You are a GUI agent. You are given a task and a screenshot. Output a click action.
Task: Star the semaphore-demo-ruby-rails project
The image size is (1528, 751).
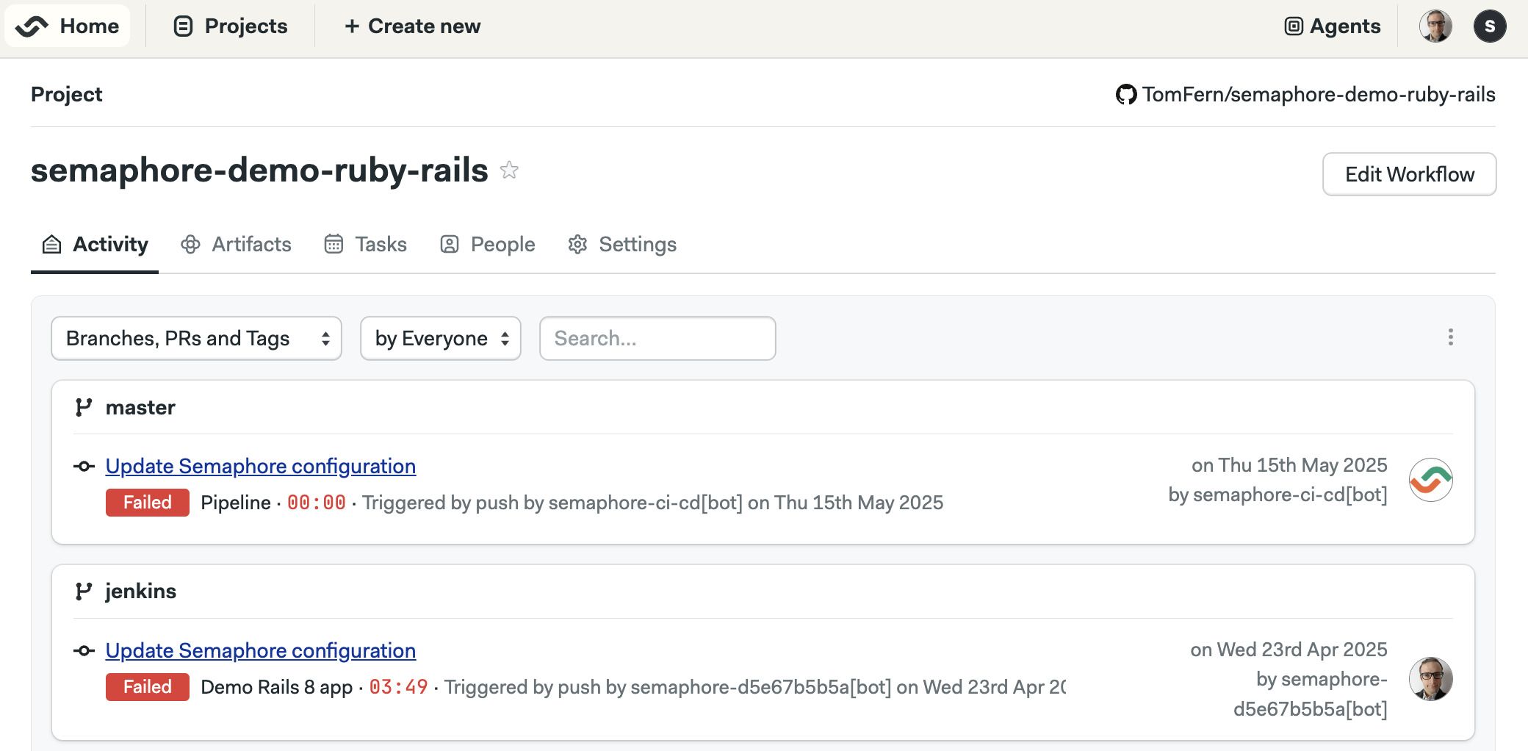pos(509,170)
